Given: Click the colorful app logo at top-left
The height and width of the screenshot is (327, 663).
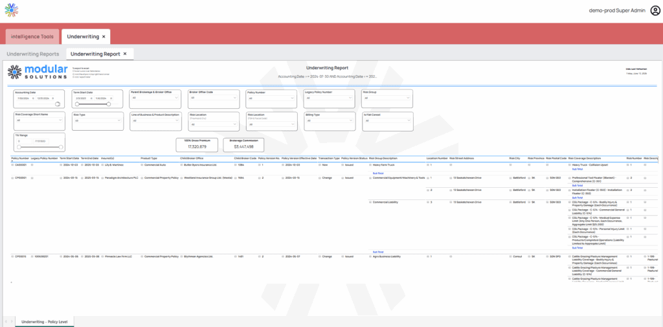Looking at the screenshot, I should (x=12, y=10).
